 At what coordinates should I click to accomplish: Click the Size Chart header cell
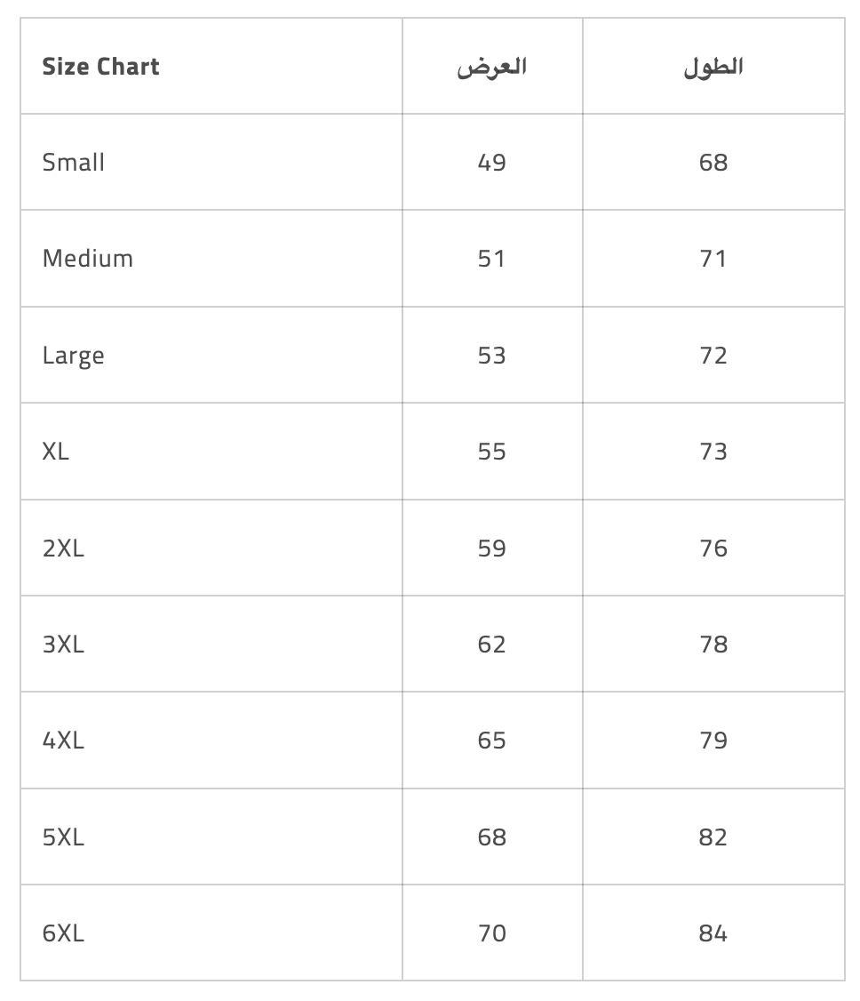[100, 67]
